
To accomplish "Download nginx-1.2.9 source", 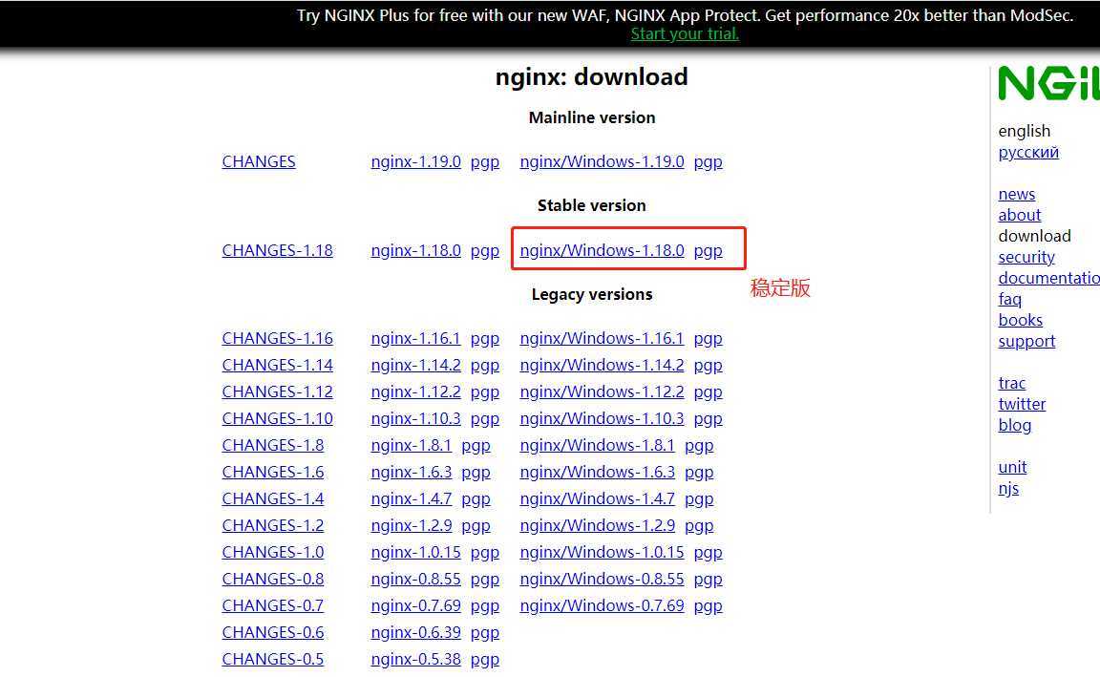I will tap(412, 525).
